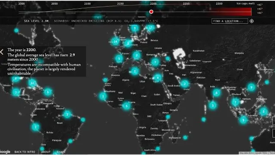Select year 2100 on the timeline

pyautogui.click(x=87, y=4)
